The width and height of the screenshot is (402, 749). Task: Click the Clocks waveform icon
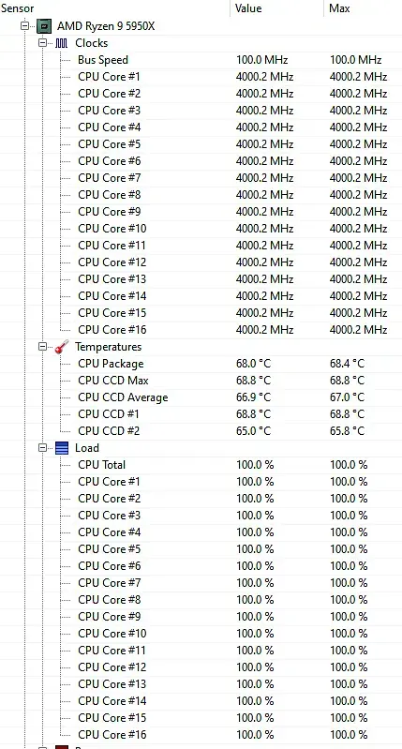(x=62, y=43)
